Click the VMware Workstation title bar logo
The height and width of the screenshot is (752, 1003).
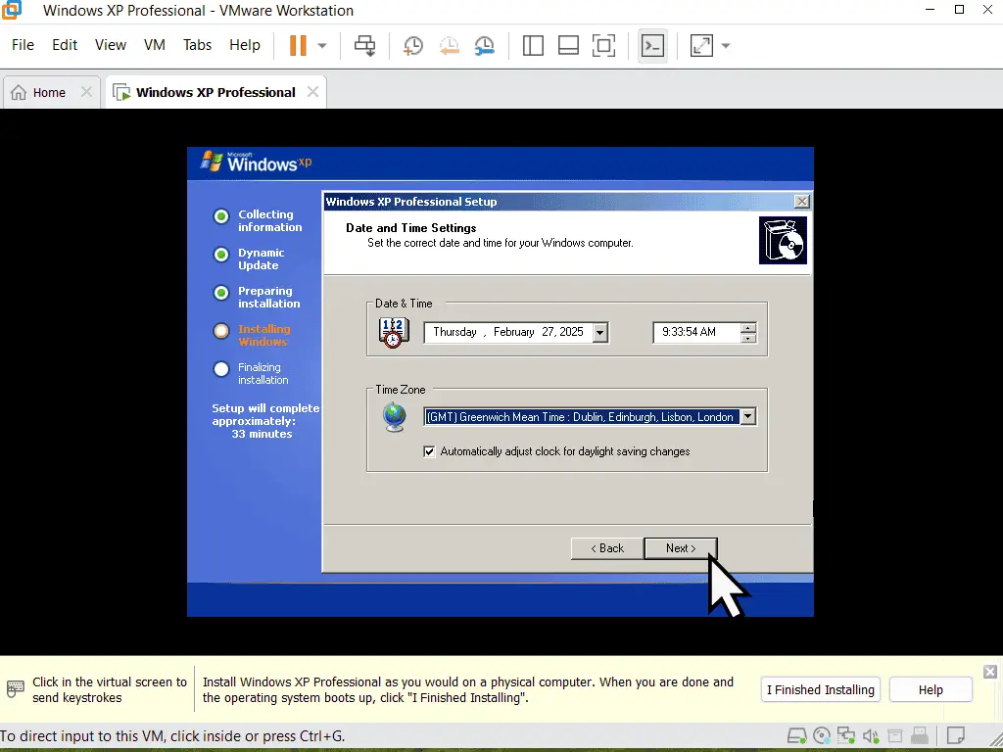pos(12,10)
